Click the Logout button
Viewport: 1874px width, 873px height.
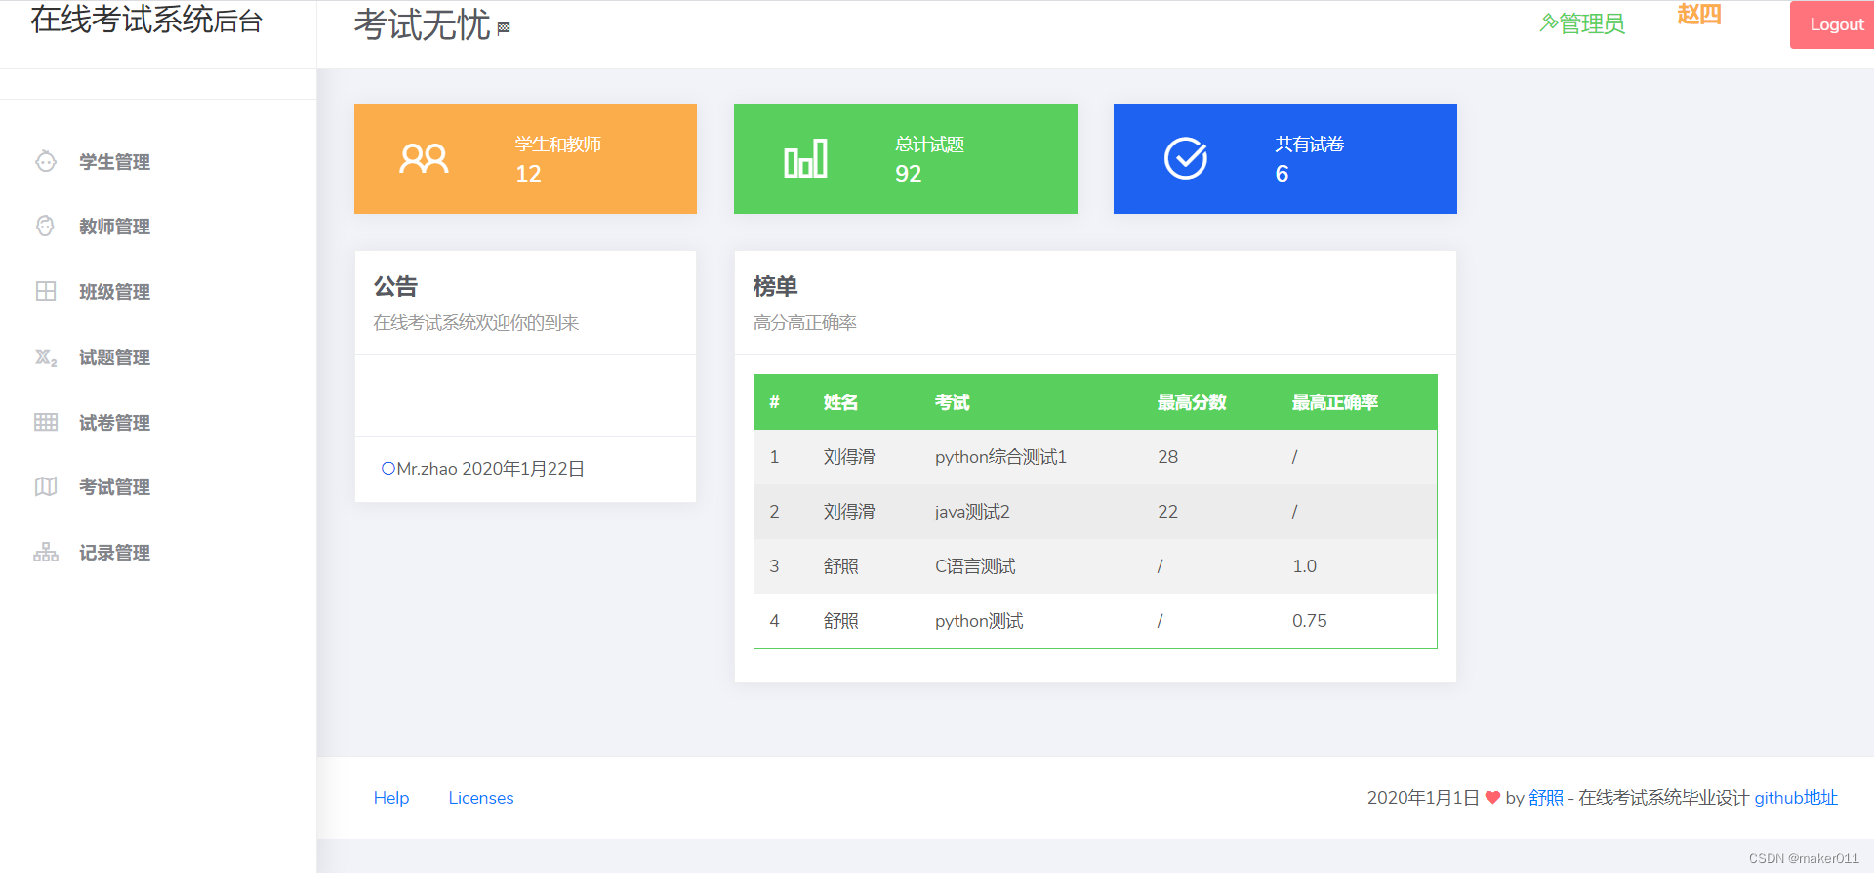(x=1832, y=24)
